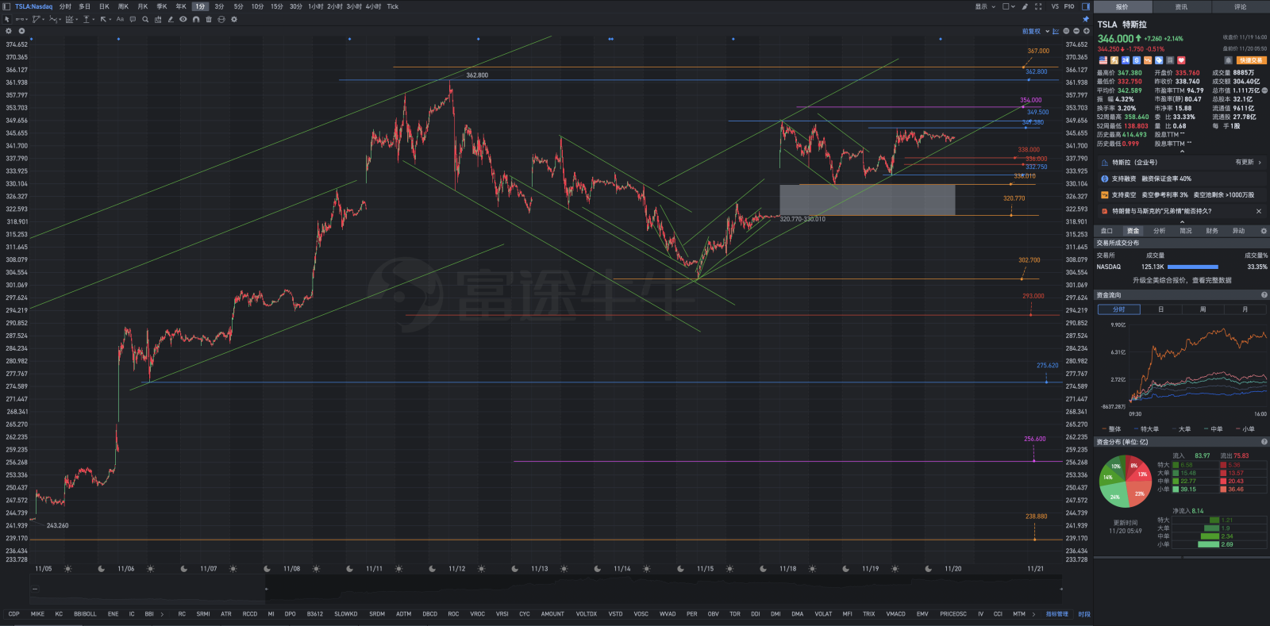Click upgrade US full quote link
Viewport: 1270px width, 626px height.
[x=1182, y=280]
